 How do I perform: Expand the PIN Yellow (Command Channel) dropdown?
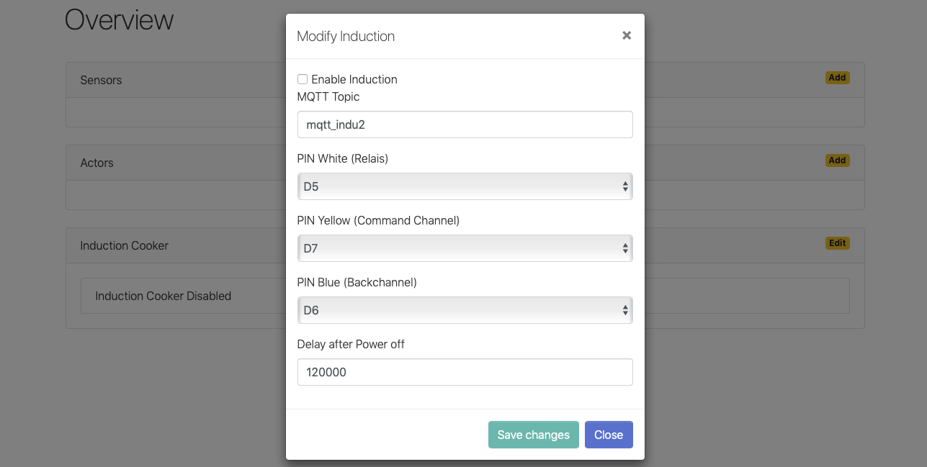(x=465, y=248)
